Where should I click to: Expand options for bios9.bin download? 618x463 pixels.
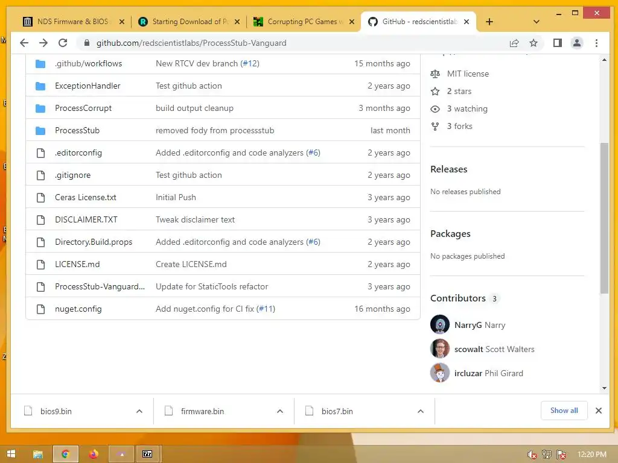click(139, 411)
